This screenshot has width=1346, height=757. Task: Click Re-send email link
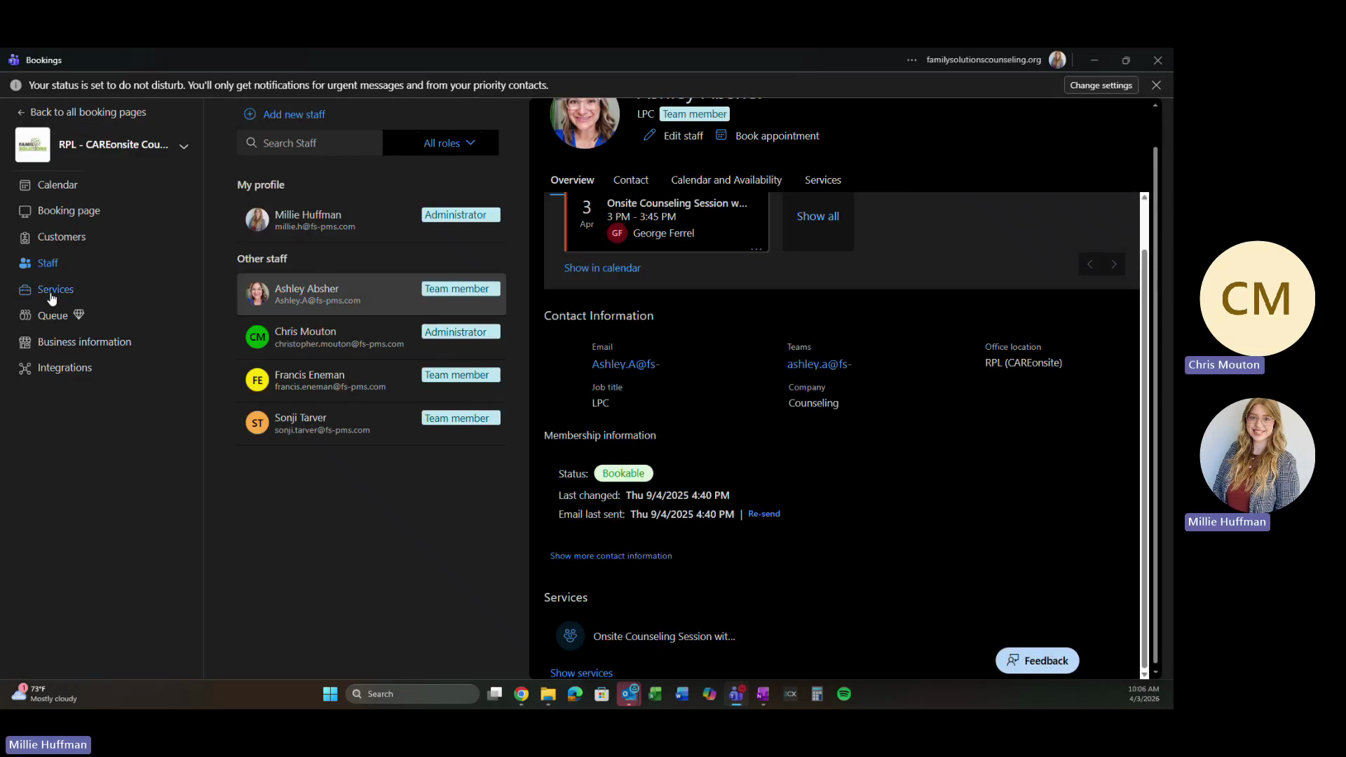coord(763,514)
